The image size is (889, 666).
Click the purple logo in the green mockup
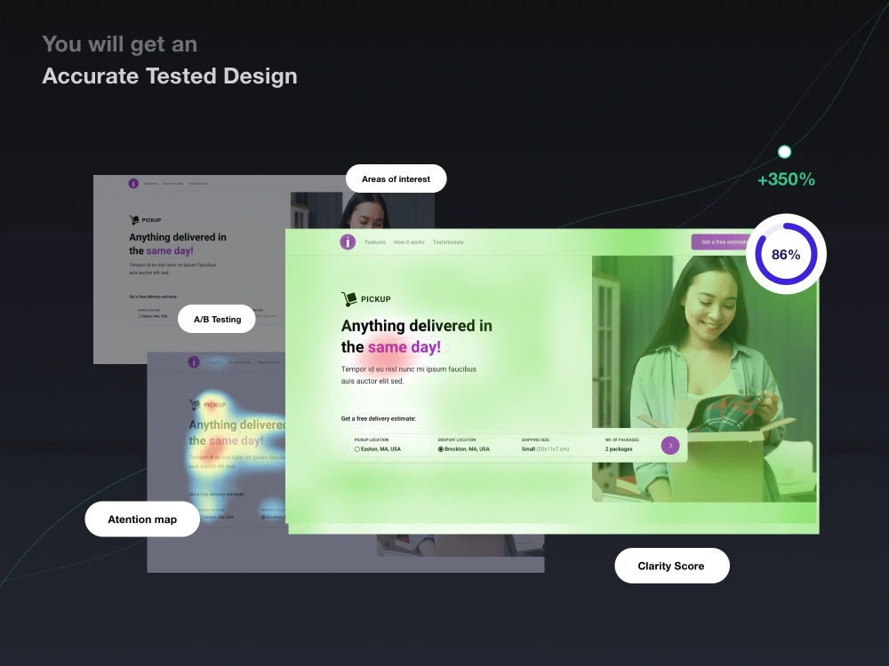[x=348, y=242]
